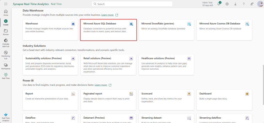This screenshot has height=123, width=264.
Task: Open Real-Time Analytics experience switcher
Action: 6,117
